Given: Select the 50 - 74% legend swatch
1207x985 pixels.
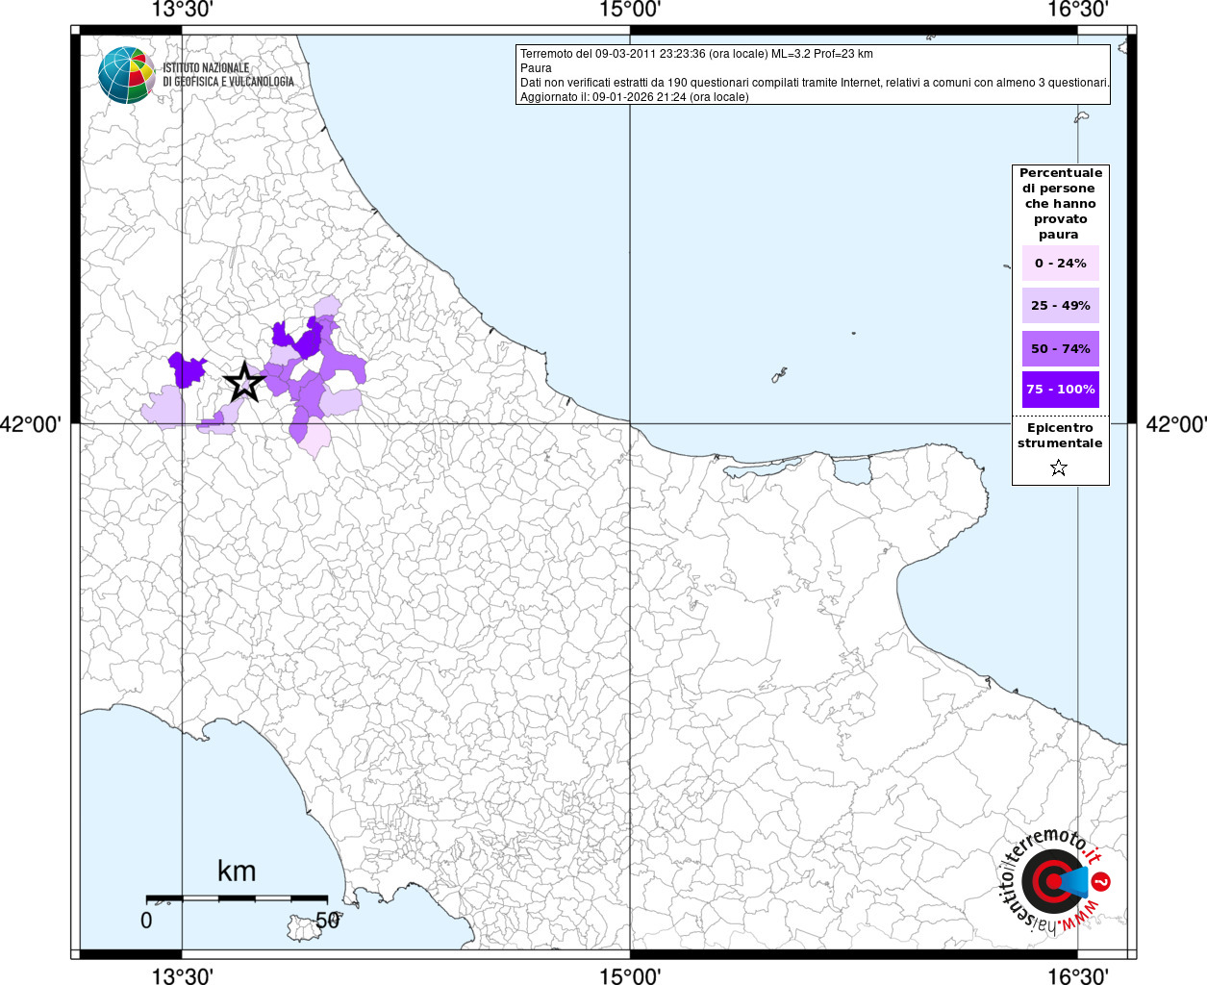Looking at the screenshot, I should [x=1060, y=348].
